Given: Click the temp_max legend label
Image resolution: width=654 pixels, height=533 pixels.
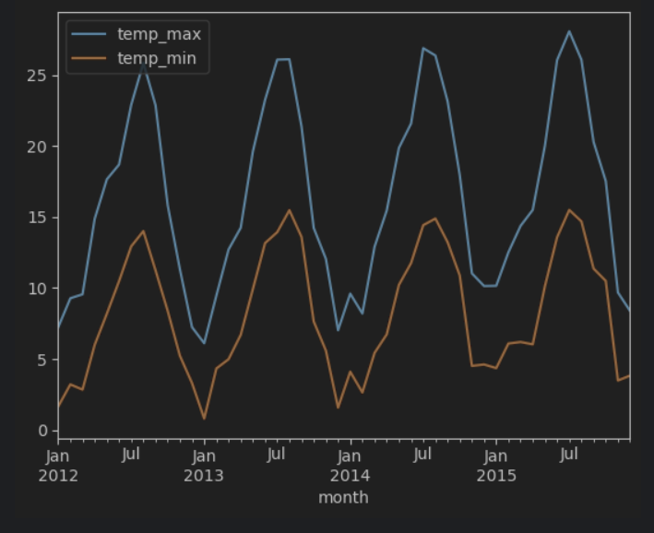Looking at the screenshot, I should [x=159, y=35].
